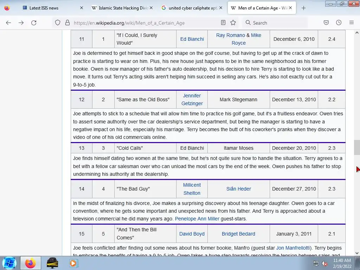360x270 pixels.
Task: Open the media player taskbar icon
Action: (73, 263)
